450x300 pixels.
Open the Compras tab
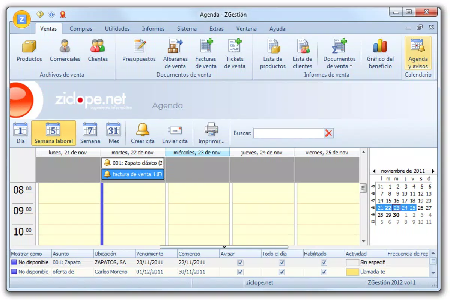(x=81, y=28)
